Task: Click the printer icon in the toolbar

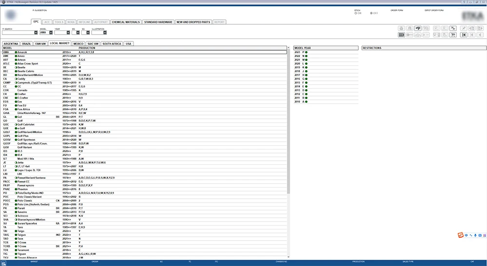Action: click(x=401, y=28)
